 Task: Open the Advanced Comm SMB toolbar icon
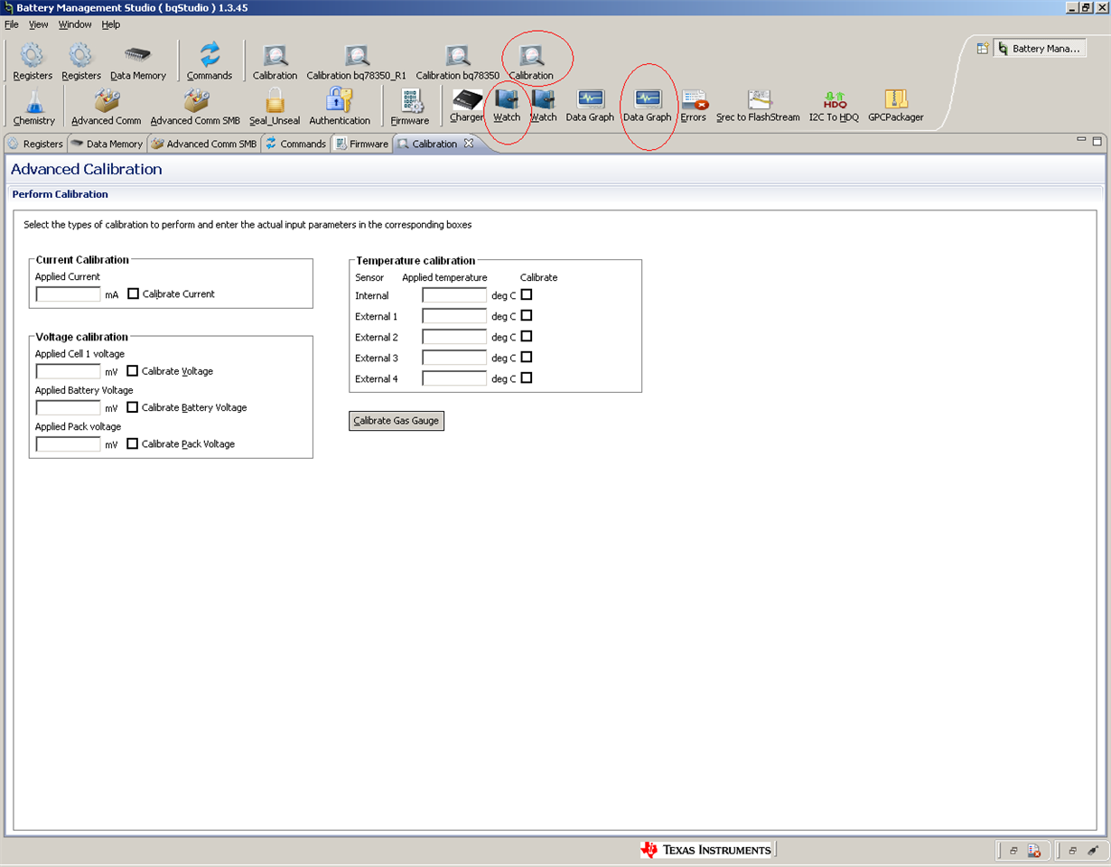pyautogui.click(x=195, y=107)
